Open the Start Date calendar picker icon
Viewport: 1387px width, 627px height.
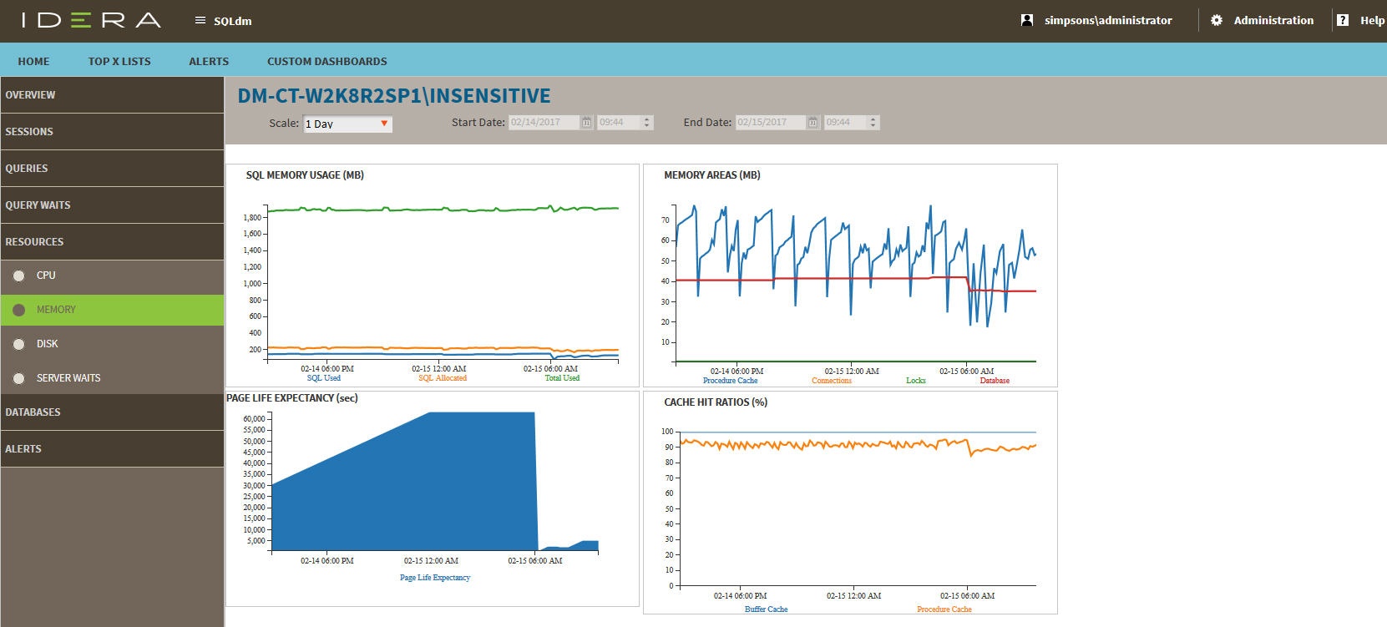586,123
